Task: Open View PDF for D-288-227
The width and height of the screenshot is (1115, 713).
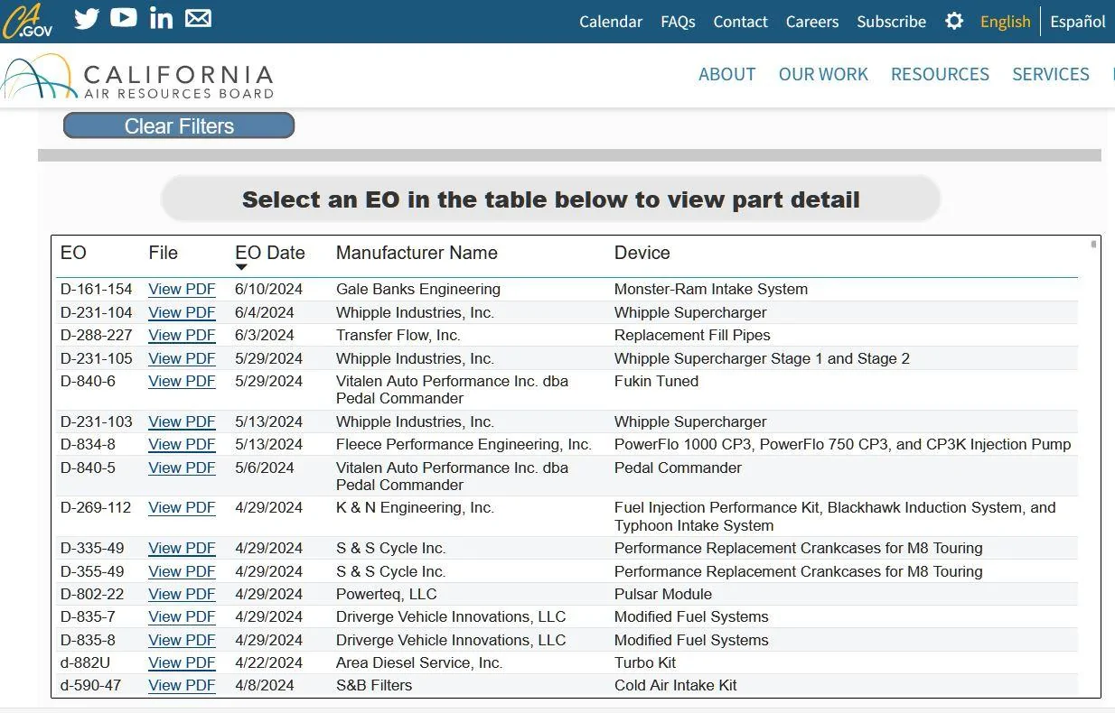Action: click(x=182, y=335)
